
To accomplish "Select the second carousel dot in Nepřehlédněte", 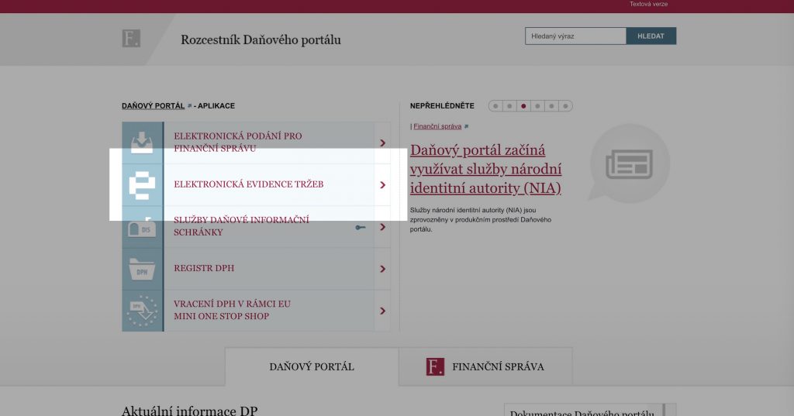I will click(x=509, y=106).
